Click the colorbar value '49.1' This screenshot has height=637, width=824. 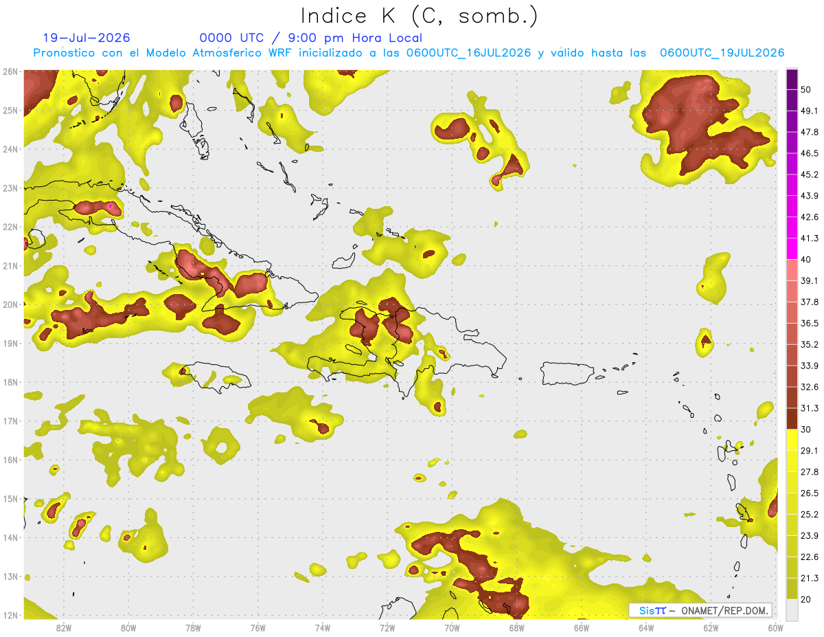[x=810, y=111]
